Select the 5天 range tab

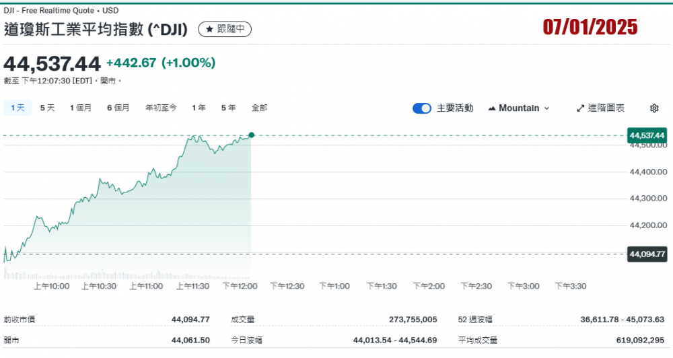[x=47, y=108]
